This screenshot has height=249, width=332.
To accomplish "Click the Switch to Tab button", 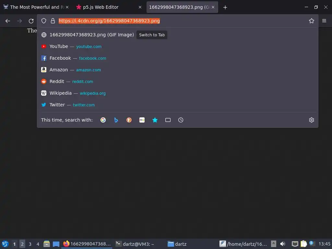I will (x=152, y=35).
